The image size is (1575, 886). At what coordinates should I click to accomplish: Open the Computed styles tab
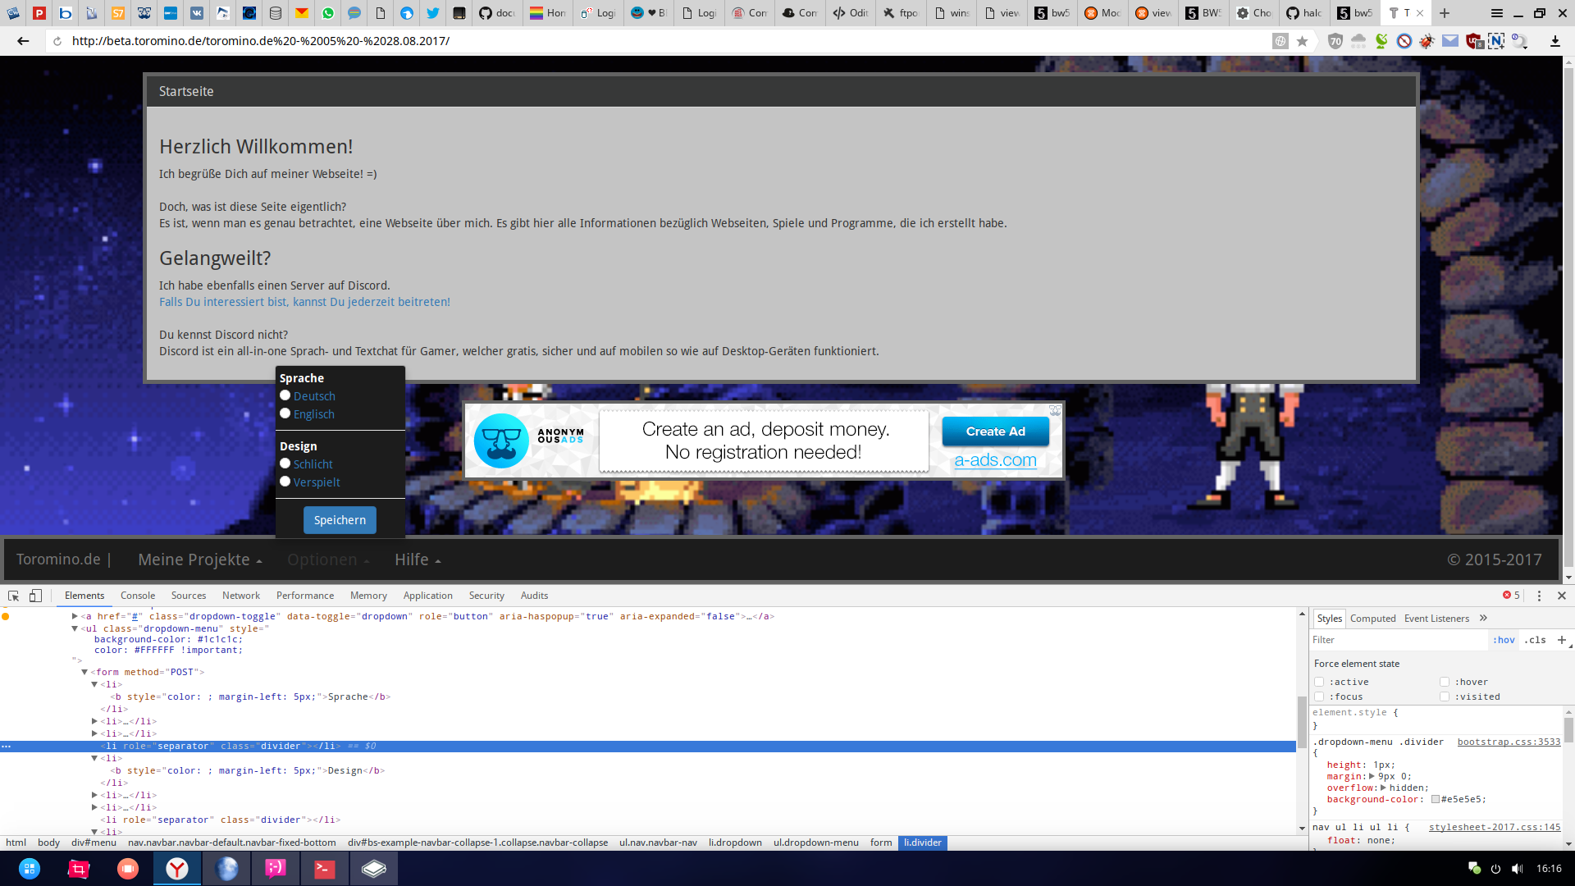coord(1372,619)
